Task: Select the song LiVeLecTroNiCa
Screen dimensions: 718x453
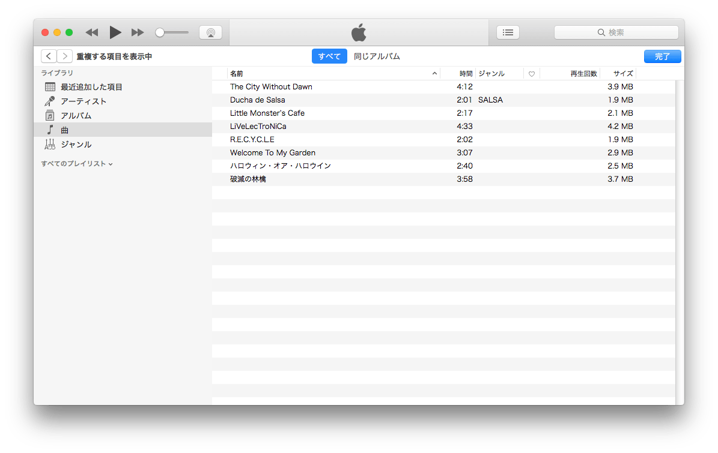Action: pos(258,127)
